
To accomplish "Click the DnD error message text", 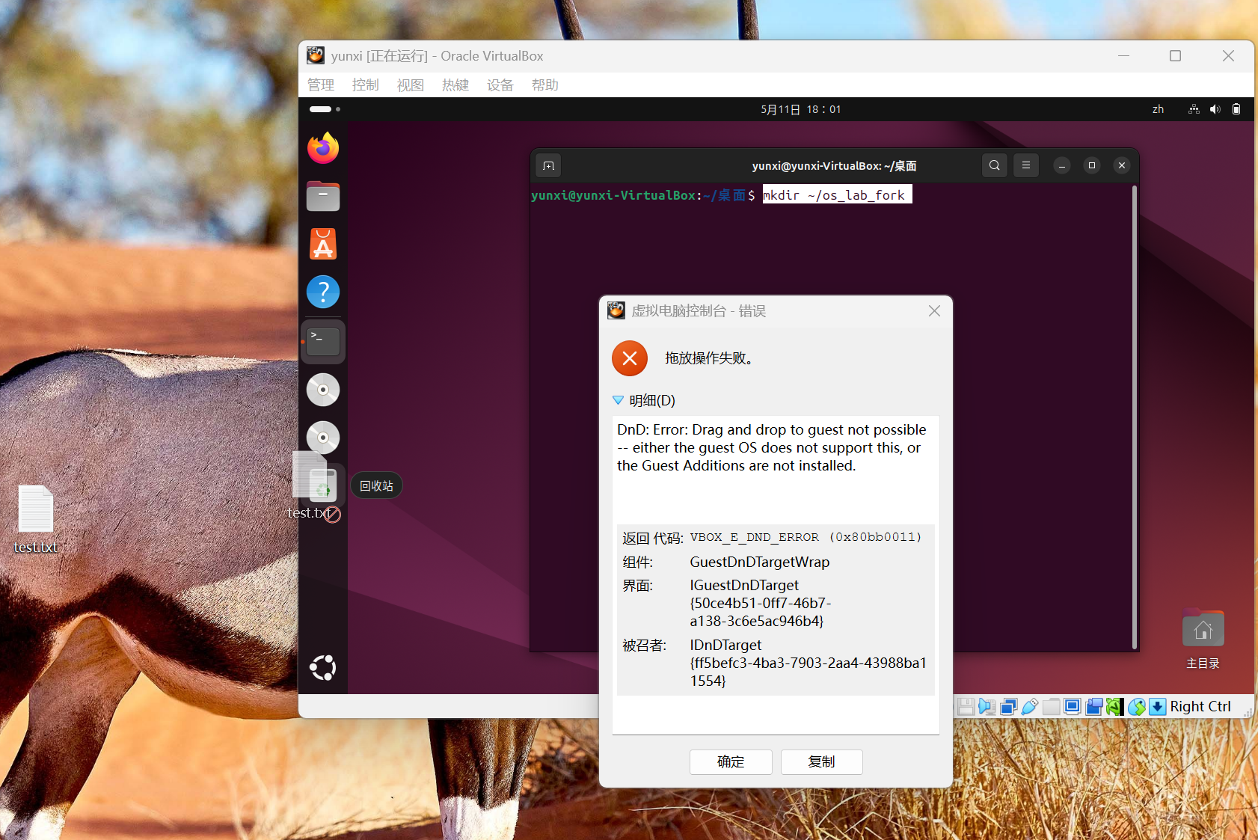I will coord(772,447).
